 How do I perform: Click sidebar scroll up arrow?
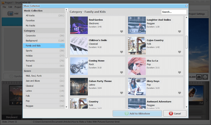click(66, 10)
